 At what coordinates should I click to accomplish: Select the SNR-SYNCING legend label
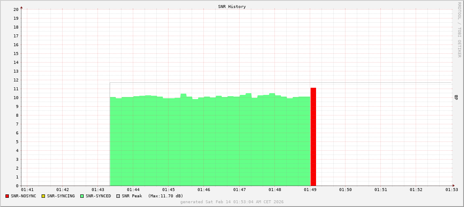pos(61,196)
